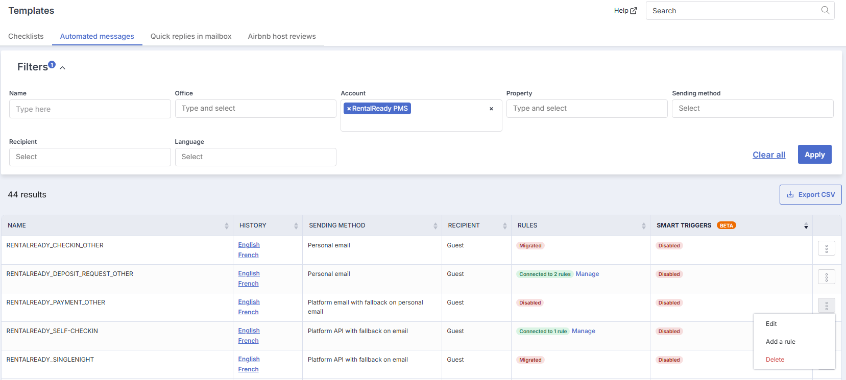
Task: Sort table by History column
Action: tap(296, 225)
